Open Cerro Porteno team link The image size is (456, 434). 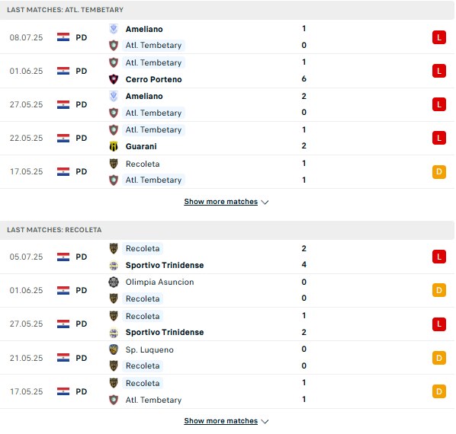pos(153,79)
